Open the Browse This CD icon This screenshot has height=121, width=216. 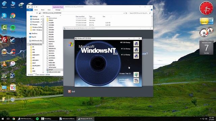(136, 75)
